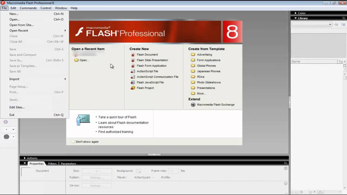Viewport: 347px width, 195px height.
Task: Click the Device Settings... button
Action: pyautogui.click(x=97, y=186)
